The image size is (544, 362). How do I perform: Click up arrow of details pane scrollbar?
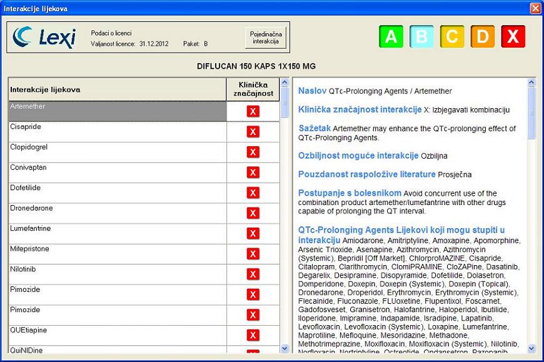531,83
